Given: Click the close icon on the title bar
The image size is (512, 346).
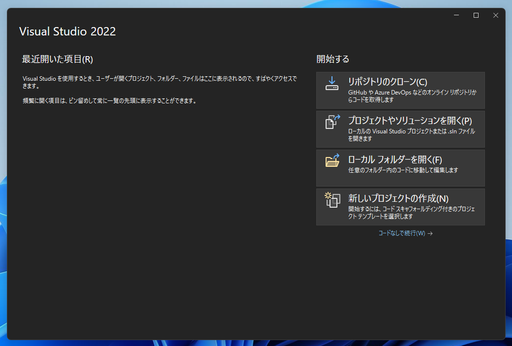Looking at the screenshot, I should [x=495, y=15].
